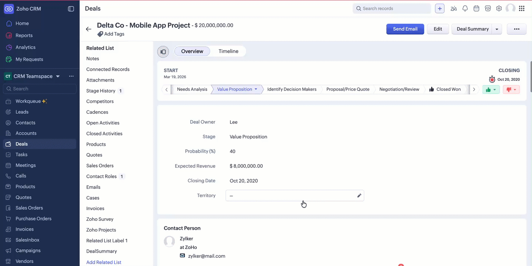This screenshot has height=266, width=532.
Task: Collapse the left sidebar panel
Action: click(71, 9)
